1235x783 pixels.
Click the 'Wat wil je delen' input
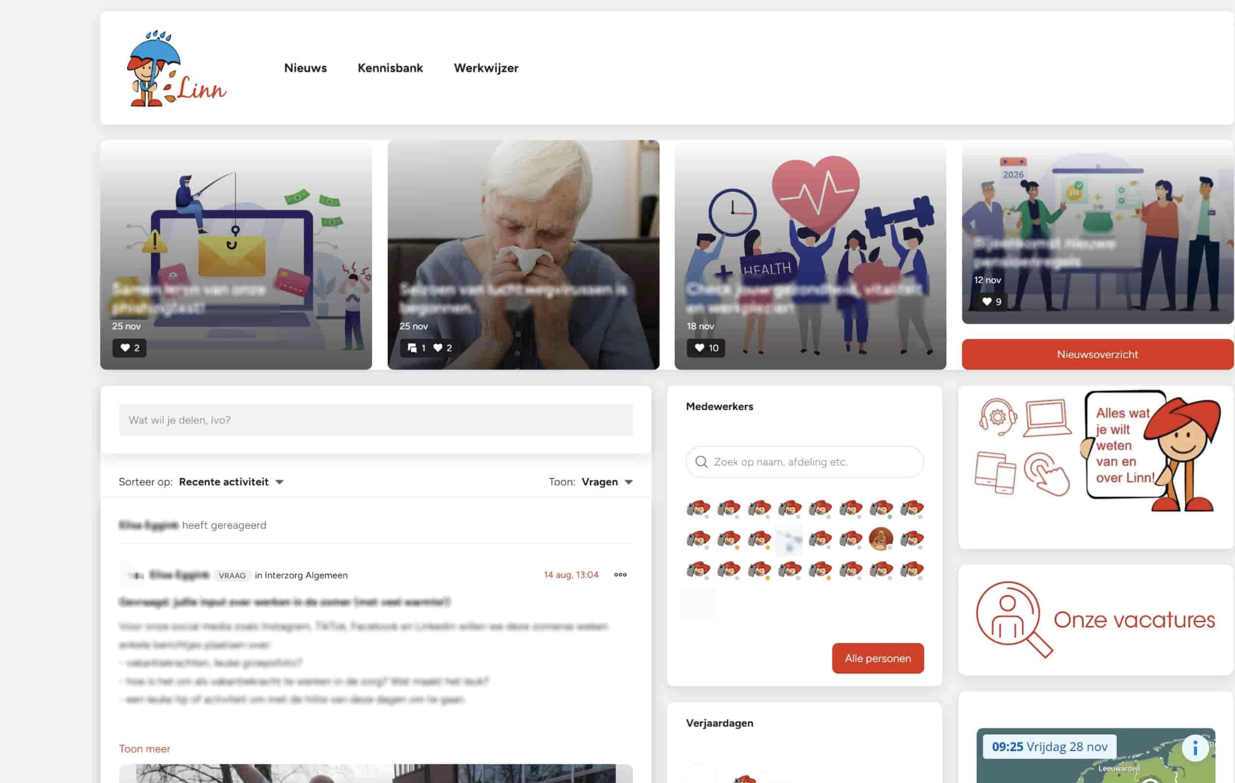click(375, 420)
